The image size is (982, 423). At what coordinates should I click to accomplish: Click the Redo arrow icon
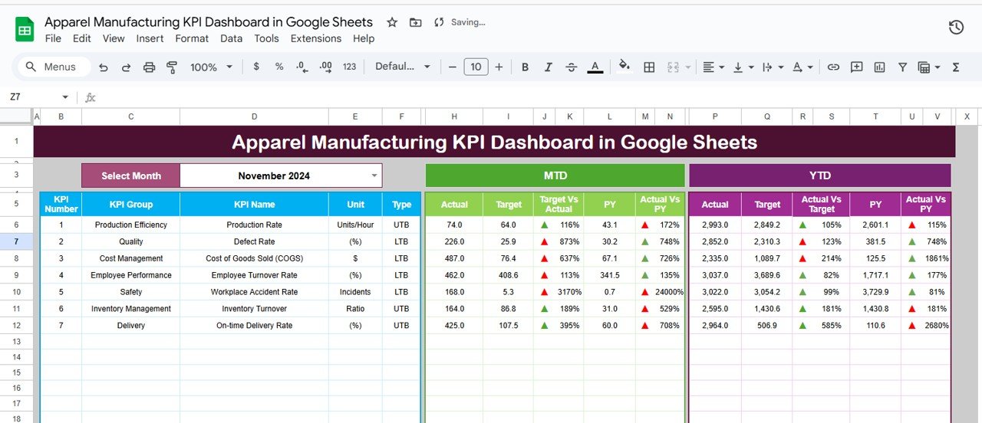pos(127,67)
